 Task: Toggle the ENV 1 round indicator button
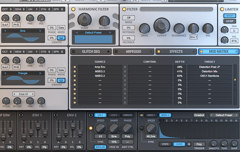click(x=21, y=115)
